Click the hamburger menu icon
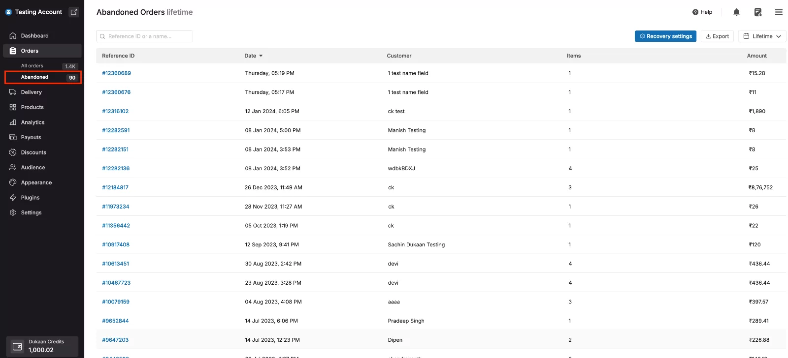Screen dimensions: 788x358 pyautogui.click(x=779, y=12)
